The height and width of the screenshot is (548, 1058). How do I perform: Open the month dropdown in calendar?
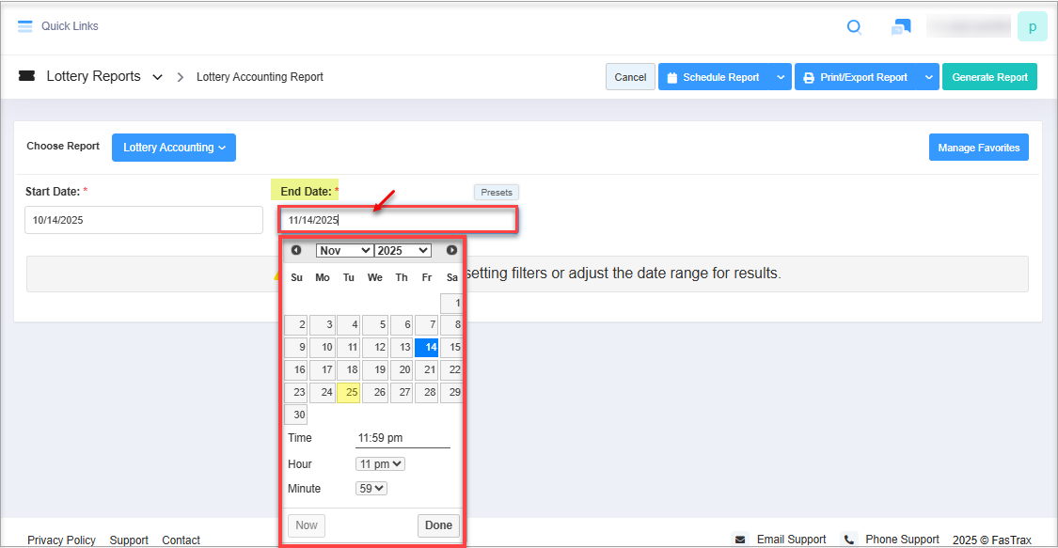point(344,250)
